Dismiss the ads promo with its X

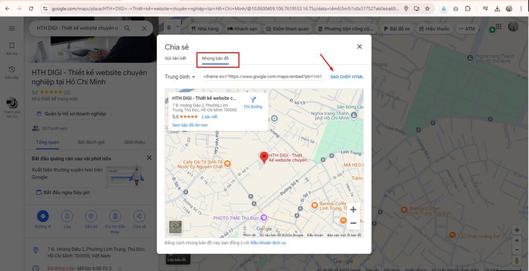pyautogui.click(x=149, y=158)
